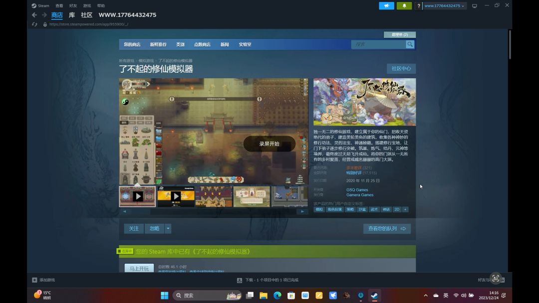539x303 pixels.
Task: Click the magnifier search button
Action: (410, 45)
